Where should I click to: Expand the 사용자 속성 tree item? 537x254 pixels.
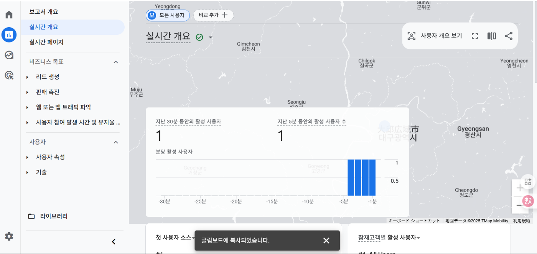coord(28,158)
